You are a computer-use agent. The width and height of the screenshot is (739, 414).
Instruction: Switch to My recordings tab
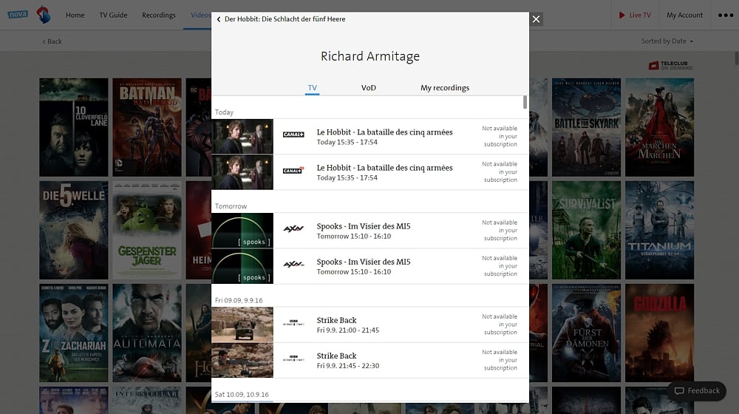click(x=445, y=88)
